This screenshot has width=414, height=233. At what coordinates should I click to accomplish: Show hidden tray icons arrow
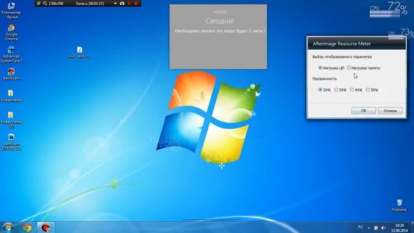pos(369,228)
